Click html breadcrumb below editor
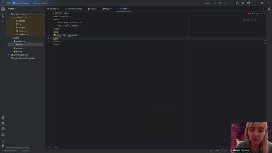 (48, 147)
